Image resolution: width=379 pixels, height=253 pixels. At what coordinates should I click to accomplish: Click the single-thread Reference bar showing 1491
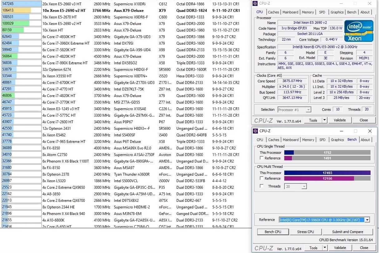[327, 158]
